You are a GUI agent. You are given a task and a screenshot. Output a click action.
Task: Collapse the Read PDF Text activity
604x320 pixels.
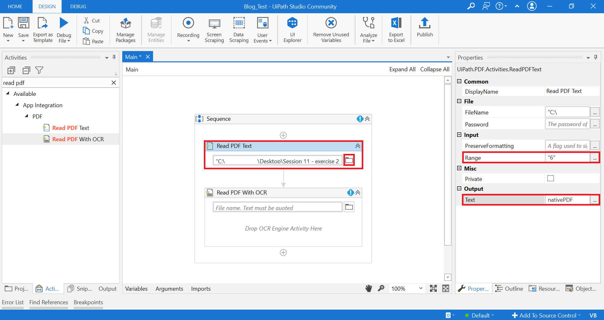coord(358,146)
